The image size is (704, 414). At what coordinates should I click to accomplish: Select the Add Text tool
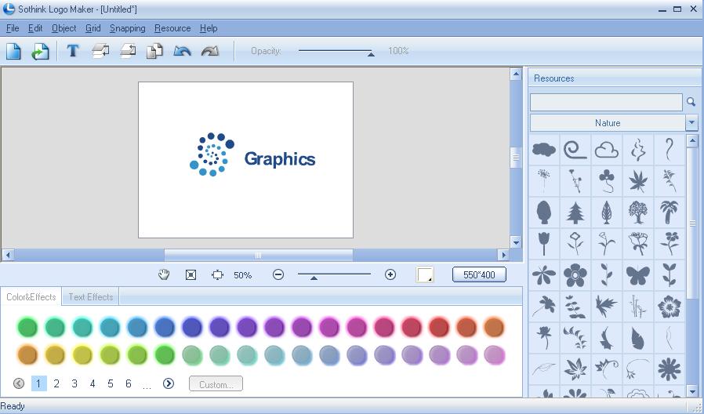pyautogui.click(x=73, y=51)
